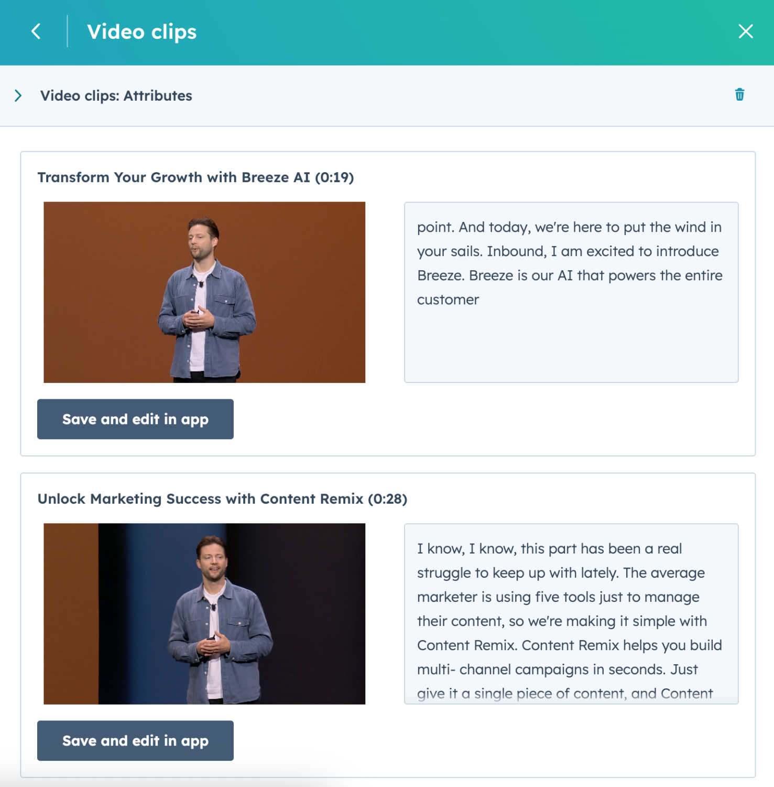
Task: Save and edit the Breeze AI clip
Action: [135, 419]
